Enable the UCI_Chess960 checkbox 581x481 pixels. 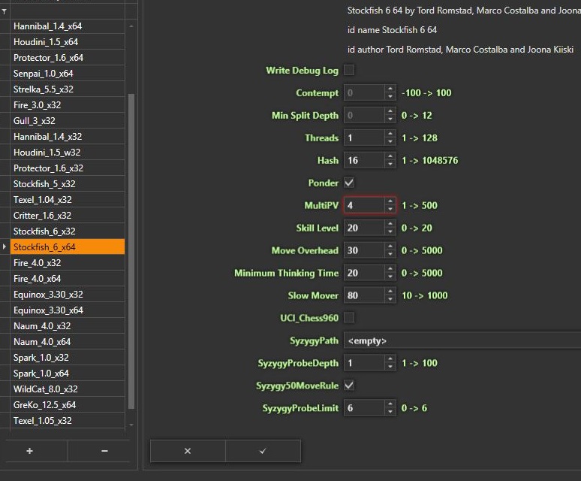tap(349, 317)
